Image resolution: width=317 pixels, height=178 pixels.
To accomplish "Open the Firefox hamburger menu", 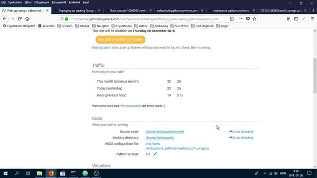I will point(313,19).
